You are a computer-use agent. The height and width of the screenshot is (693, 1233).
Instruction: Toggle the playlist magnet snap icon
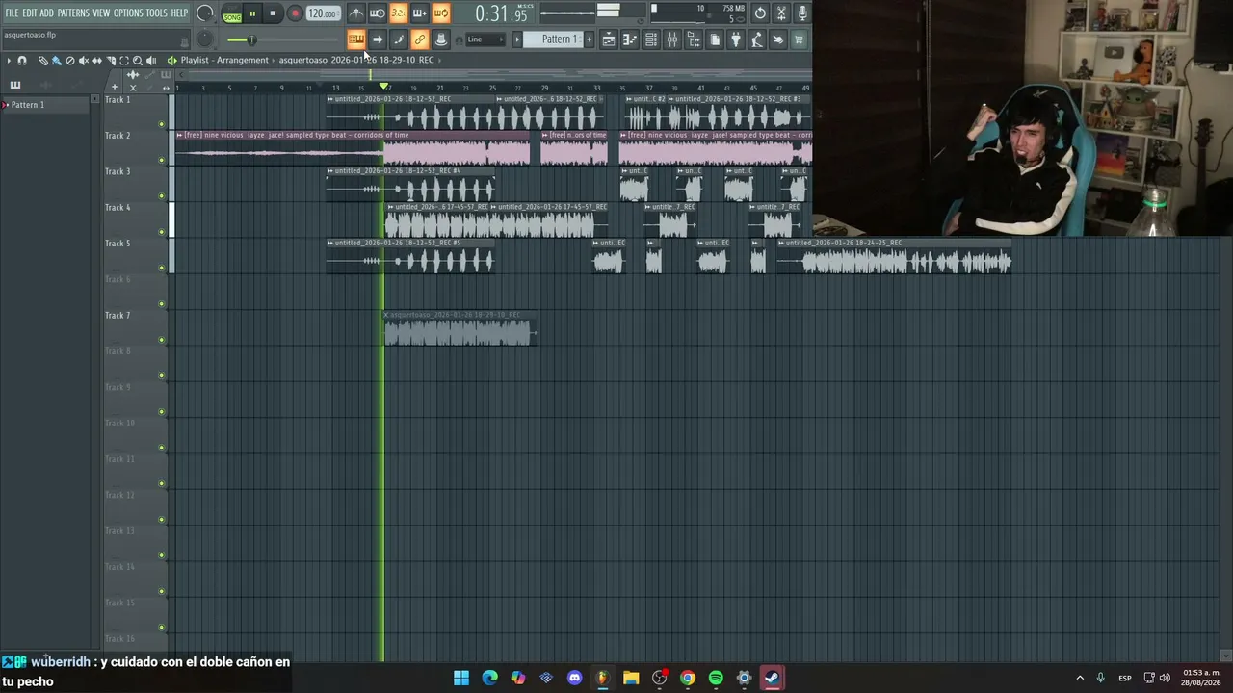[22, 61]
